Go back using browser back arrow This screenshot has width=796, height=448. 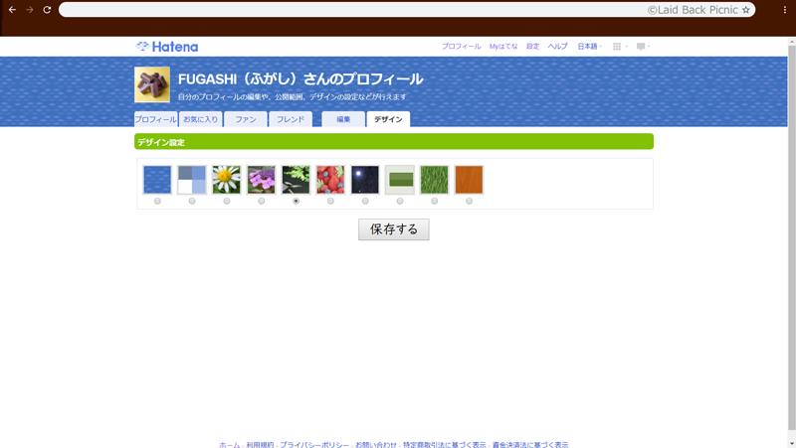(x=12, y=10)
